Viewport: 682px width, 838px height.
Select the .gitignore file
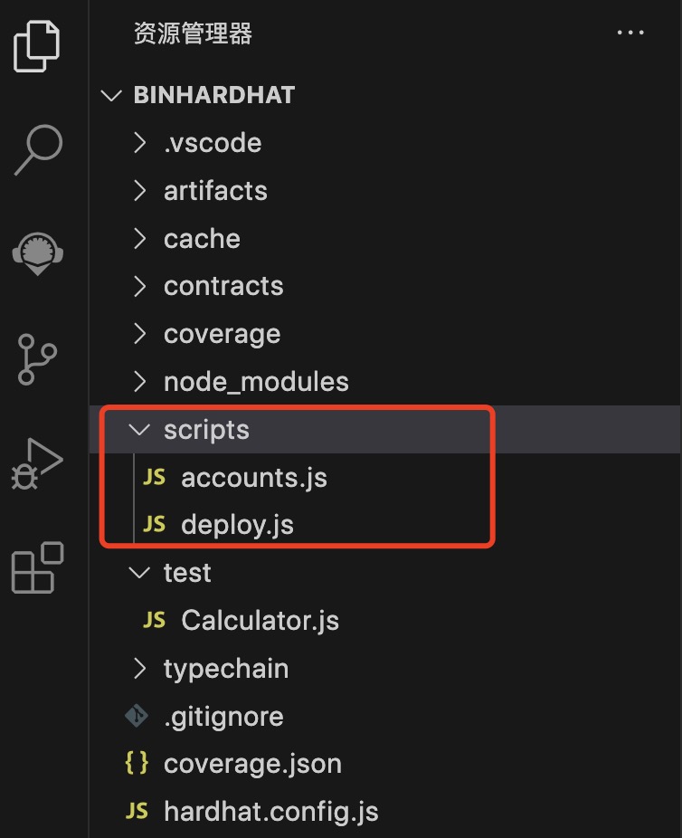pos(223,717)
